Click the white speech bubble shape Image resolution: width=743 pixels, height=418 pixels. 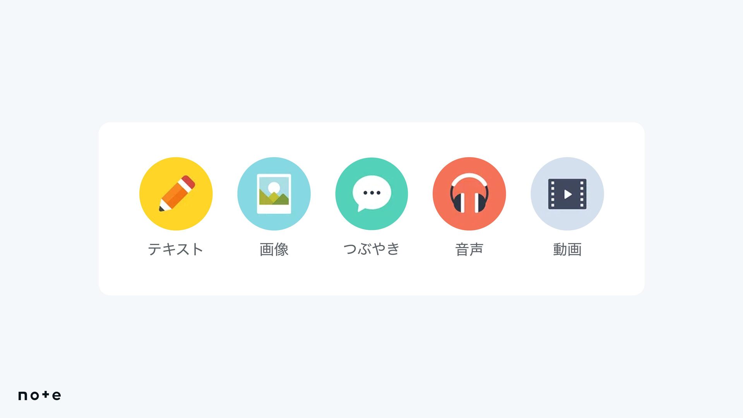371,193
